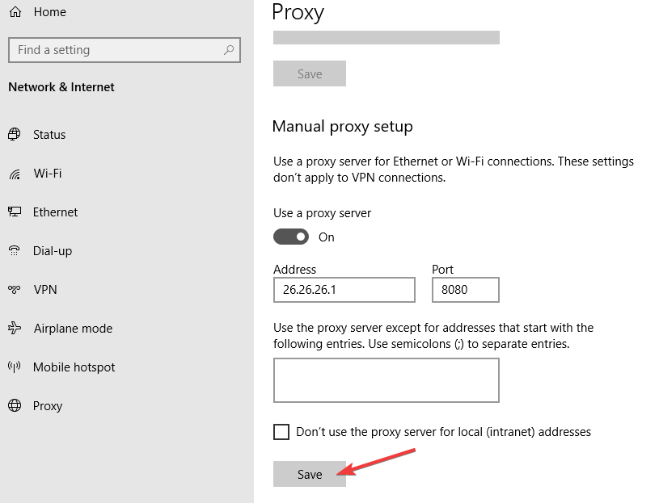Viewport: 659px width, 503px height.
Task: Check Don't use proxy for local addresses
Action: click(281, 432)
